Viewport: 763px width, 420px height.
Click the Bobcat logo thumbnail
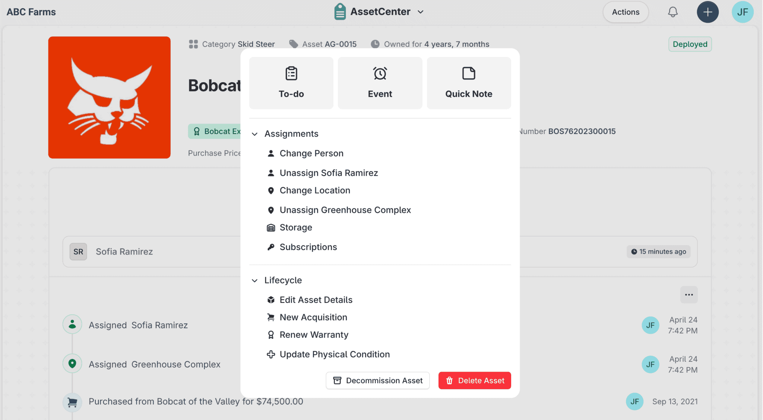coord(109,97)
